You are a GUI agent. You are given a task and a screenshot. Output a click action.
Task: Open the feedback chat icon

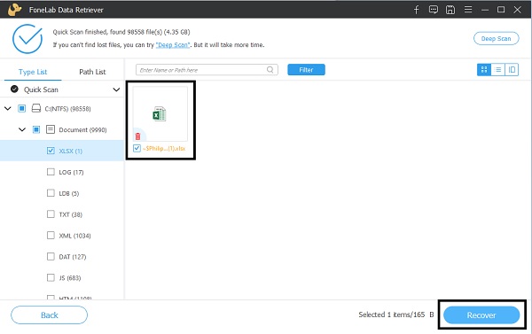[x=434, y=10]
